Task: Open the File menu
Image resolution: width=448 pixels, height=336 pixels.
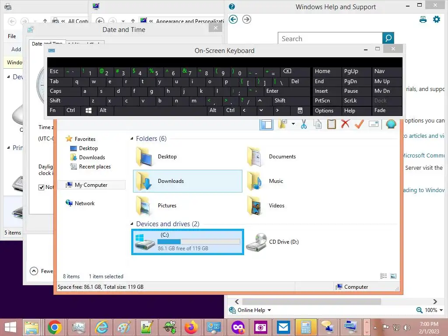Action: coord(12,36)
